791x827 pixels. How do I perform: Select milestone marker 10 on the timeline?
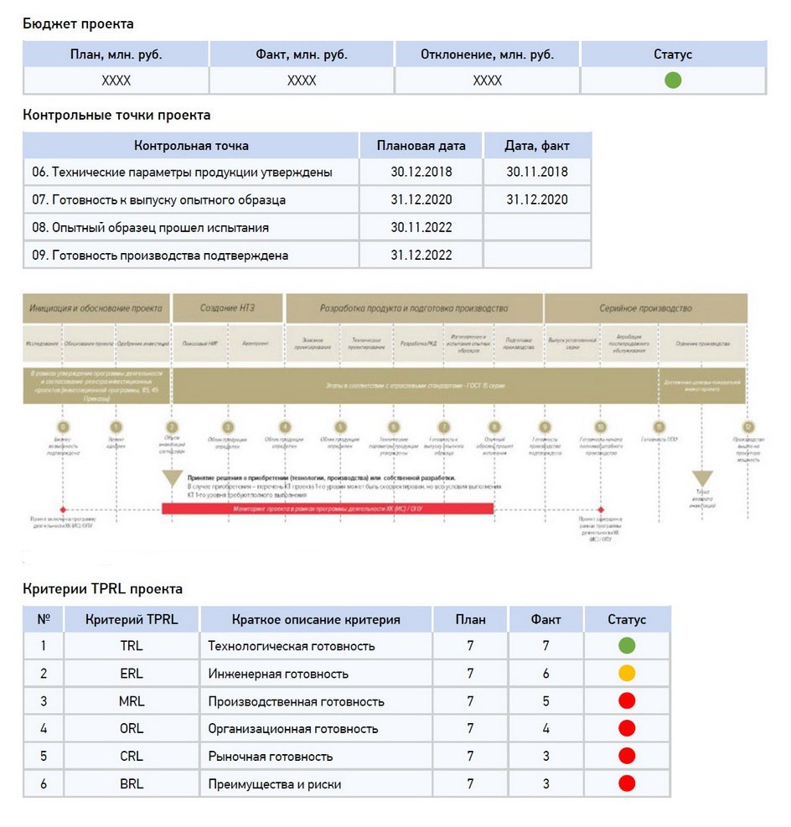(600, 426)
